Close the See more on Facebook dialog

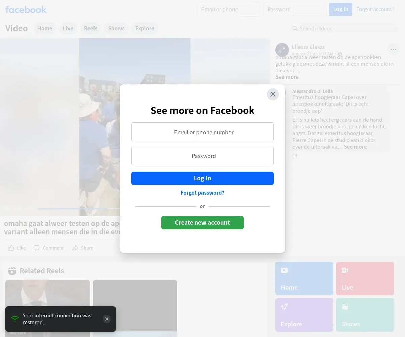tap(273, 94)
